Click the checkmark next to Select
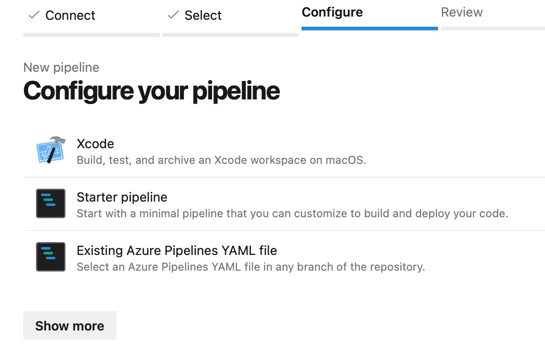Image resolution: width=545 pixels, height=359 pixels. coord(172,15)
